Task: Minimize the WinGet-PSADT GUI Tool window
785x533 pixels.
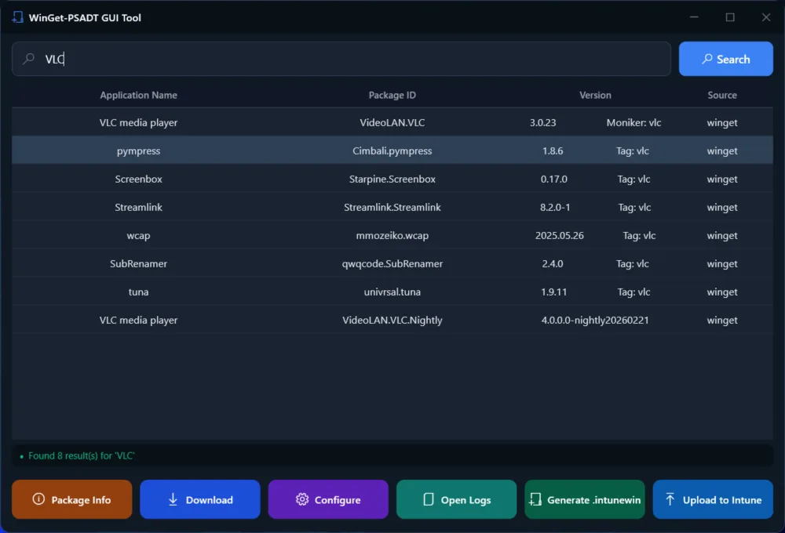Action: [x=694, y=17]
